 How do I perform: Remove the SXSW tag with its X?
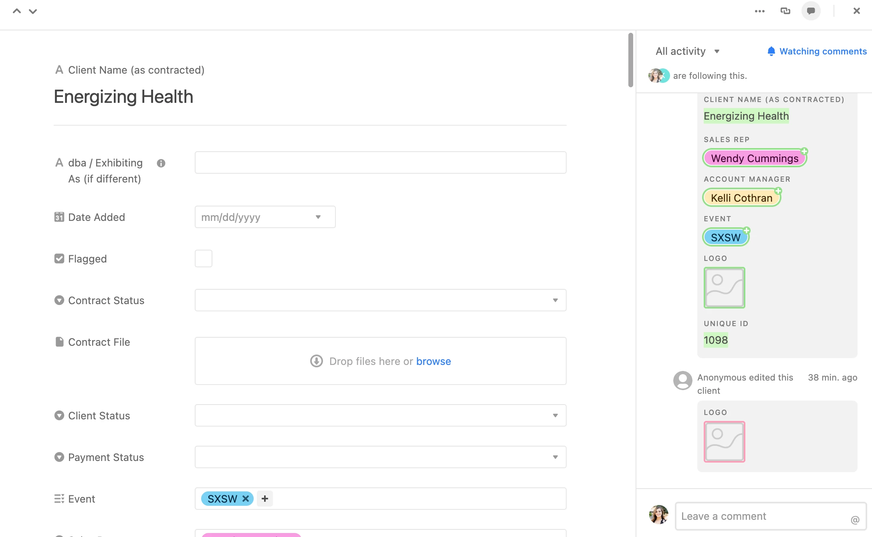point(246,499)
